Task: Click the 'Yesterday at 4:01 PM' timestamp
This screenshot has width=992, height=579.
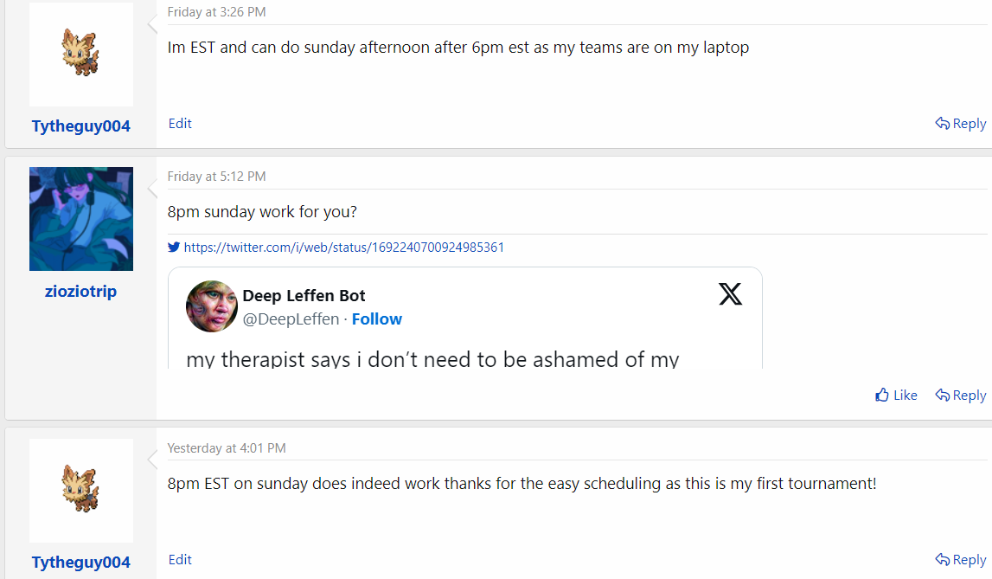Action: pos(227,448)
